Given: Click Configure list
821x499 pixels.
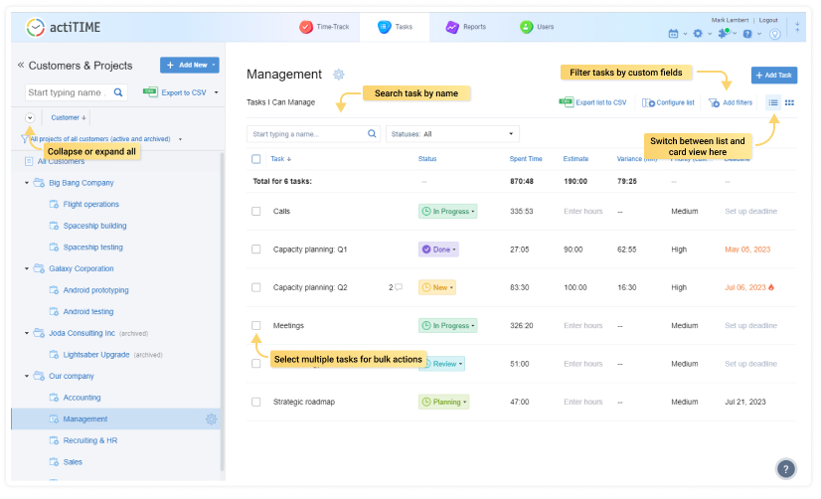Looking at the screenshot, I should (x=669, y=102).
